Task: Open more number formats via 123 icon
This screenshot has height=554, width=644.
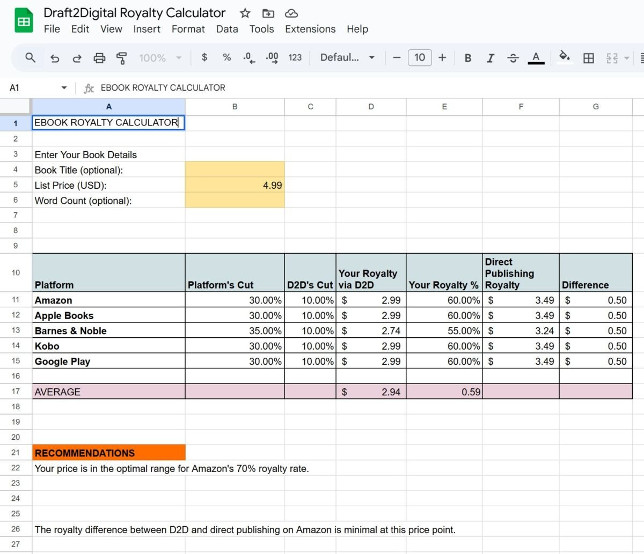Action: click(295, 57)
